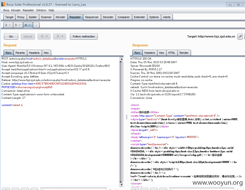Screen dimensions: 245x190
Task: Close Repeater tab 4
Action: (29, 25)
